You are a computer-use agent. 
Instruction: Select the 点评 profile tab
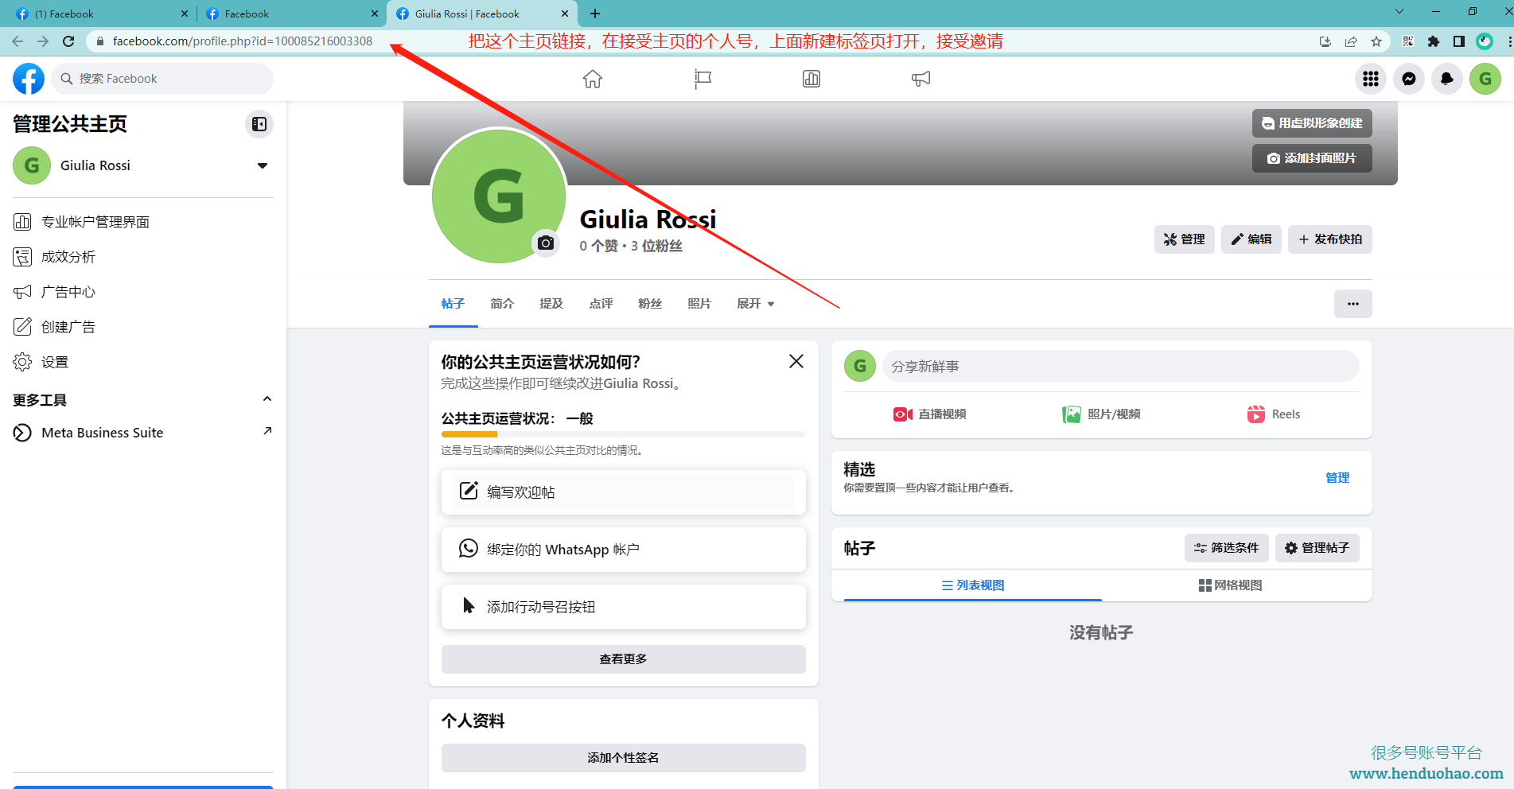tap(601, 304)
